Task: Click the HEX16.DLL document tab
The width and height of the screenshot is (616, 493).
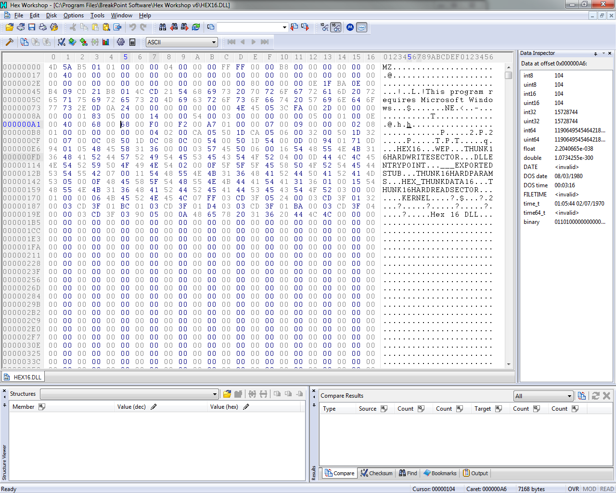Action: (x=23, y=377)
